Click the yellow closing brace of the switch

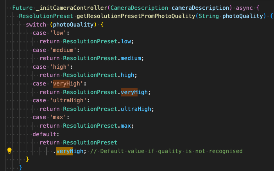click(x=28, y=159)
